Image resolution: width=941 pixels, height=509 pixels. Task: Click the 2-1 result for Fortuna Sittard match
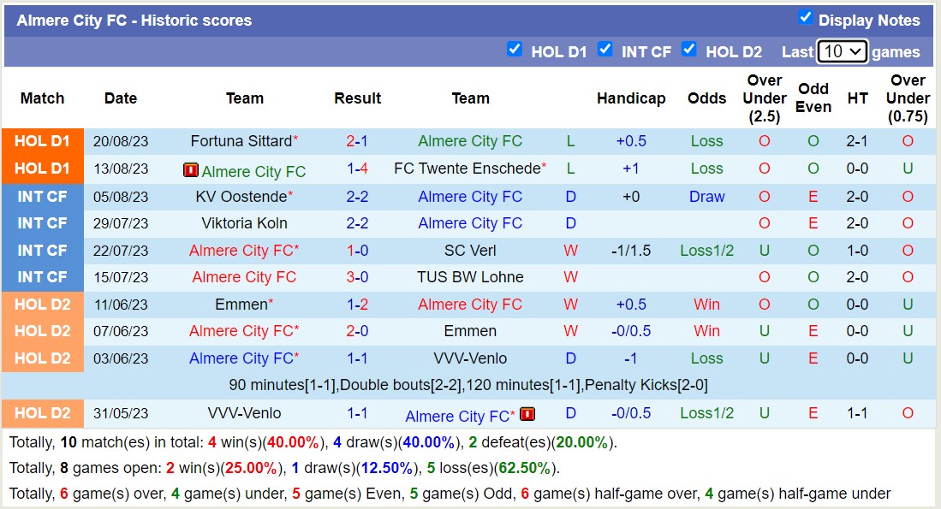[x=357, y=141]
